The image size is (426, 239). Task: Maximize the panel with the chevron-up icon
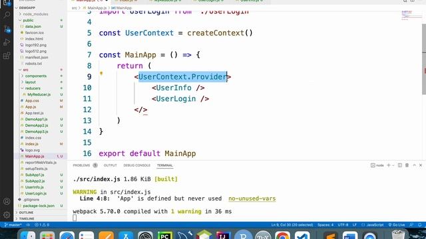(x=414, y=165)
